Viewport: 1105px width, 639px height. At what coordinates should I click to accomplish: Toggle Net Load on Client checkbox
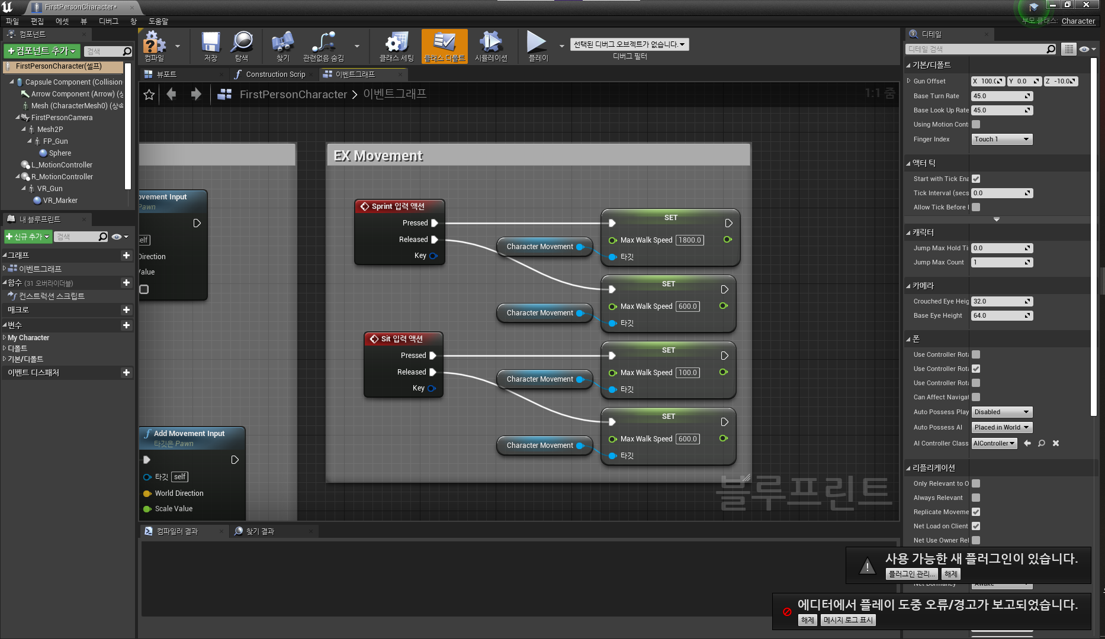976,526
